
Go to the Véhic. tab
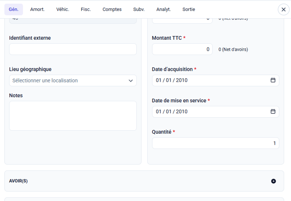point(63,9)
